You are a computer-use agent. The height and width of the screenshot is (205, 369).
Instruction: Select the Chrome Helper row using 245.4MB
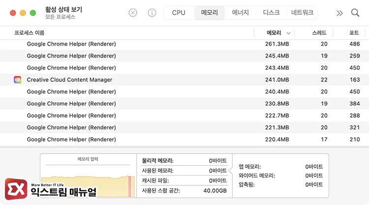[x=184, y=56]
